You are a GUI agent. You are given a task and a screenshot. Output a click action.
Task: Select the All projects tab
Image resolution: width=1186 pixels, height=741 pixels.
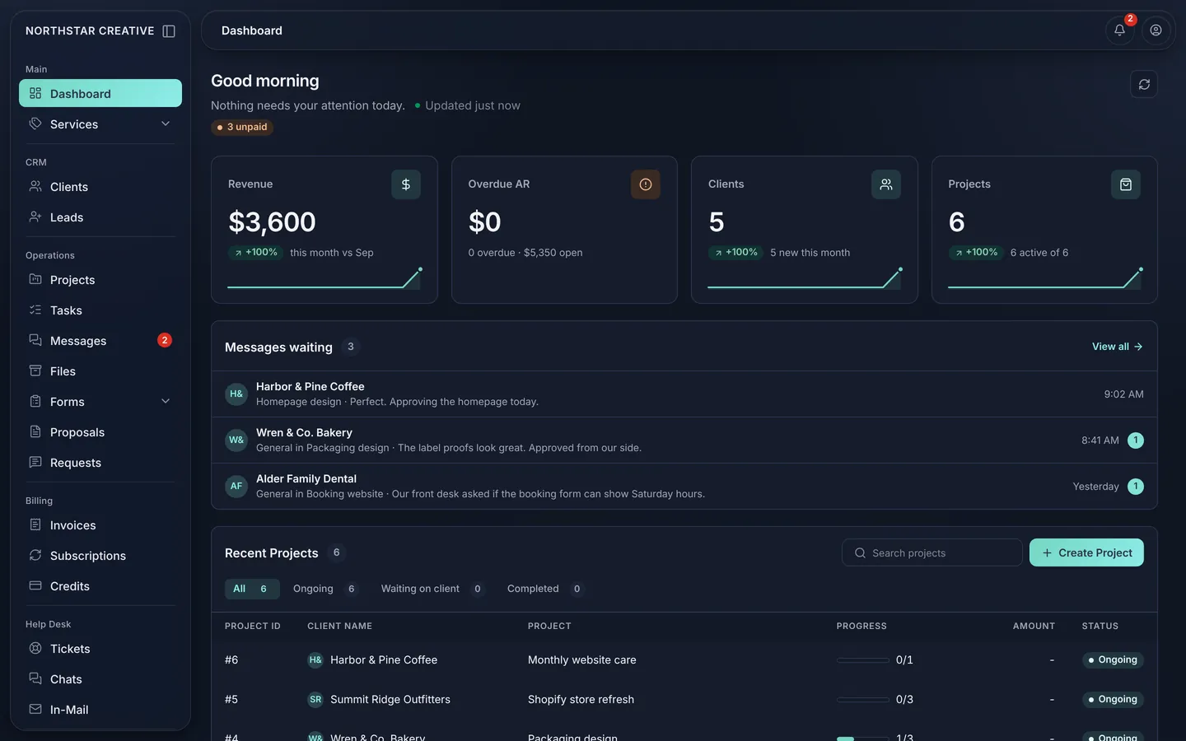pyautogui.click(x=252, y=589)
